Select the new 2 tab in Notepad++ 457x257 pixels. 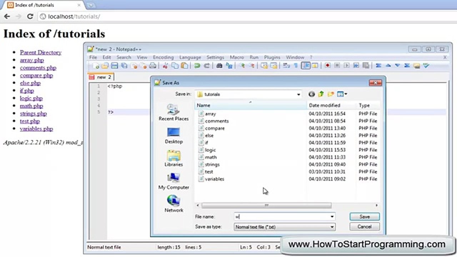tap(101, 77)
